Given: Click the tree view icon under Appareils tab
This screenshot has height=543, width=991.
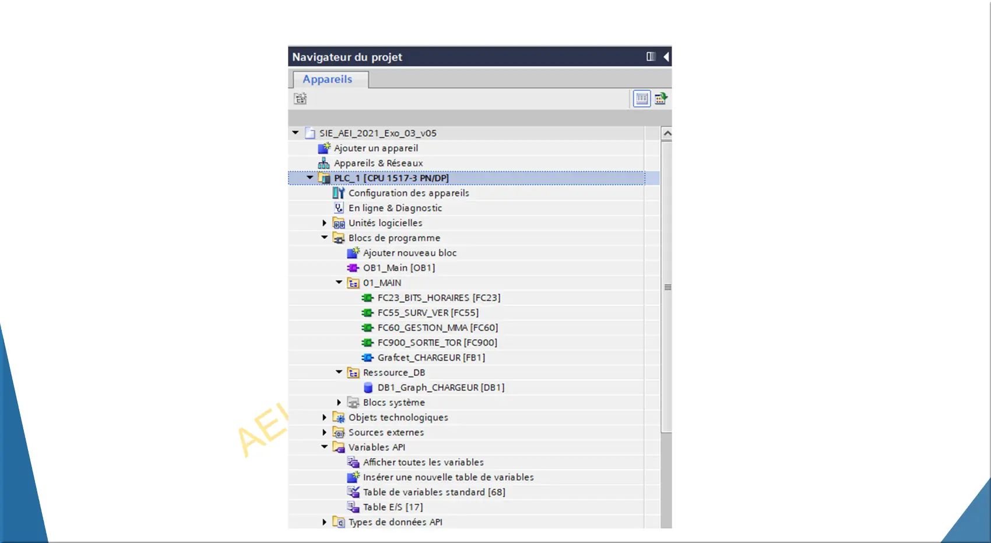Looking at the screenshot, I should tap(300, 98).
